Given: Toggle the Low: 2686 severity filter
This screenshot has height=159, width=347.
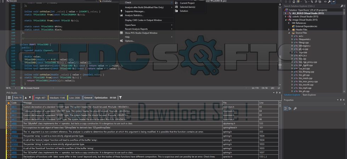Looking at the screenshot, I should (x=74, y=98).
